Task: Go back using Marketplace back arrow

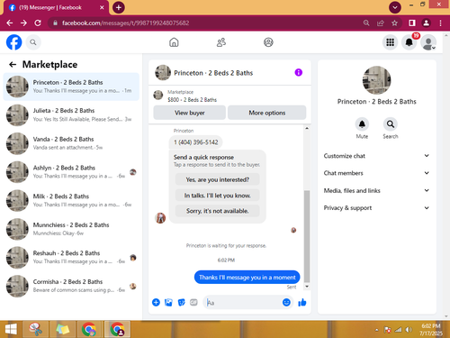Action: click(x=13, y=64)
